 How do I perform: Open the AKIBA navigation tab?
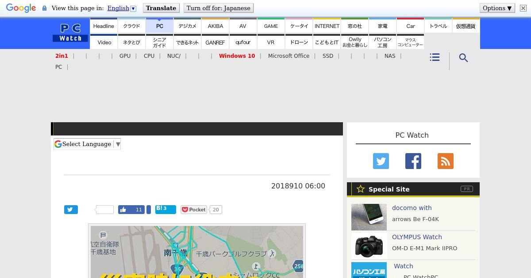click(215, 26)
